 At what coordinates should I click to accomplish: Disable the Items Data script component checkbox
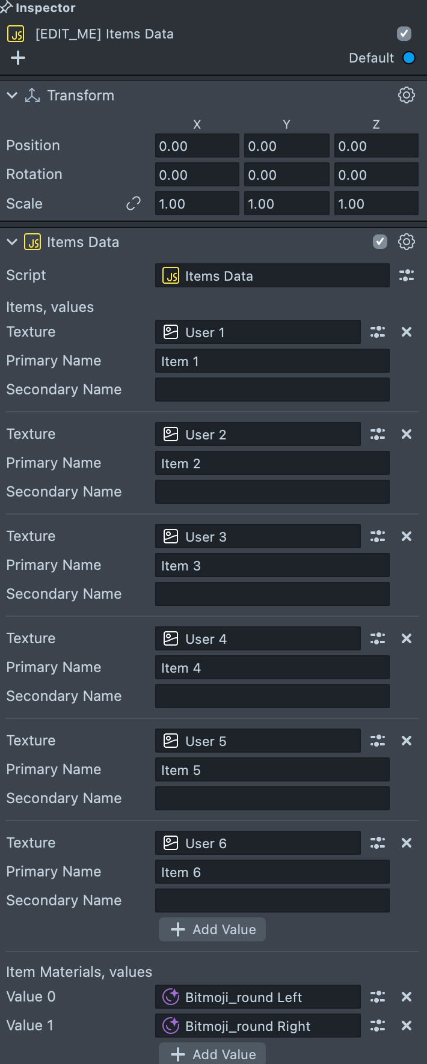pos(380,242)
